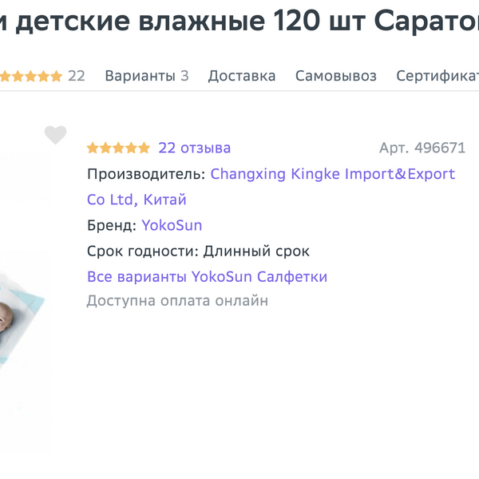Click the "Производитель:" label
The width and height of the screenshot is (479, 479).
tap(145, 174)
